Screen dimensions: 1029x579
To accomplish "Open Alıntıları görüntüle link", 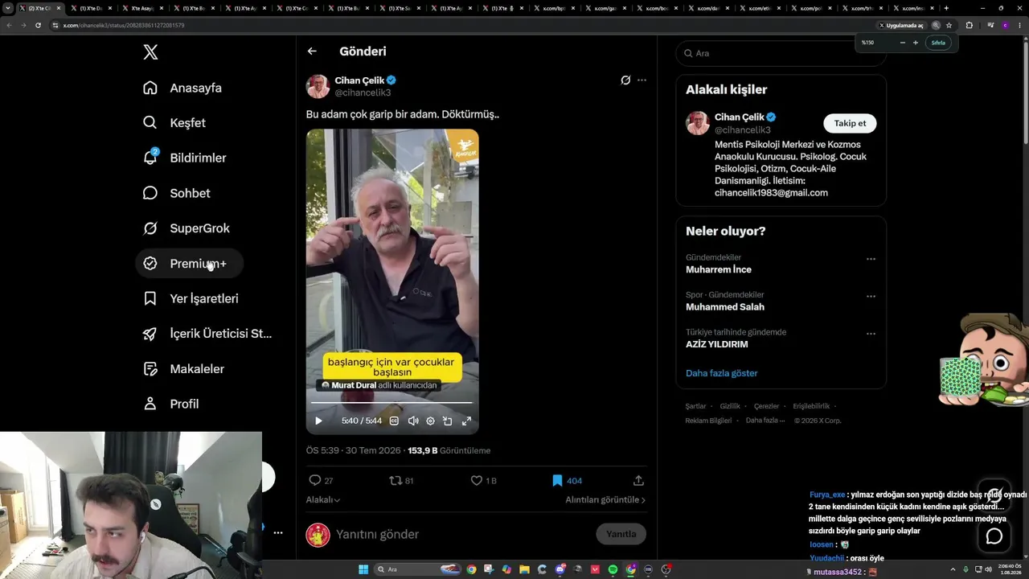I will pyautogui.click(x=605, y=499).
